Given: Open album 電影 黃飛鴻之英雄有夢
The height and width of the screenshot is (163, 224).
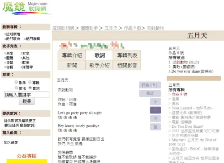Looking at the screenshot, I should pos(191,117).
